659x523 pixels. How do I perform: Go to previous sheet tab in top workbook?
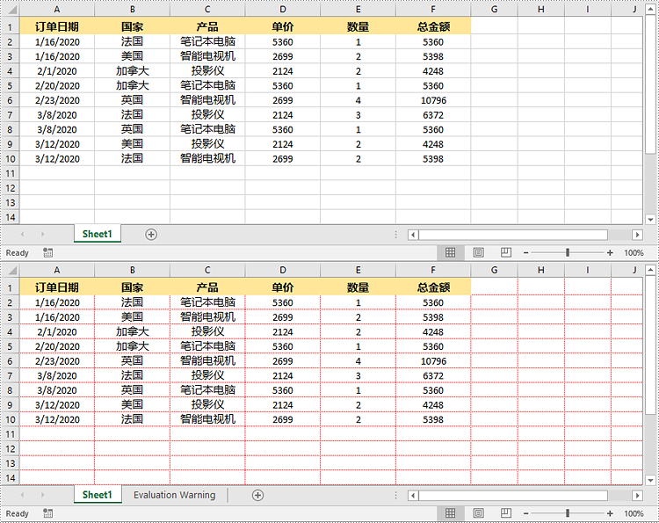pos(22,234)
